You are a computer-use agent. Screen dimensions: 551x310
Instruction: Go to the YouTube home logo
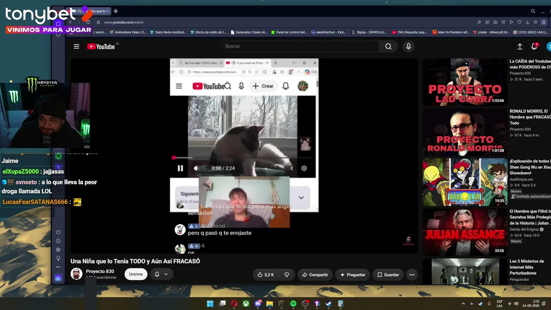(x=101, y=46)
